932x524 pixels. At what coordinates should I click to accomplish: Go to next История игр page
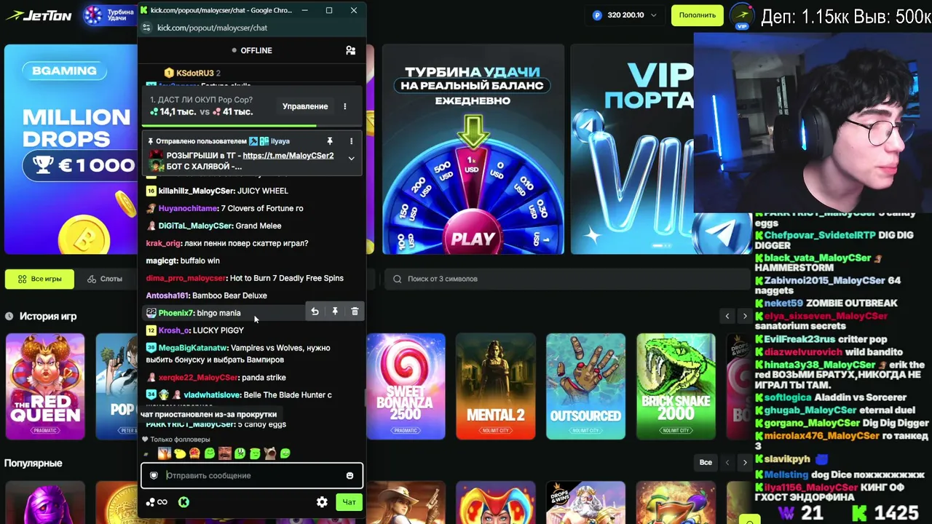744,316
